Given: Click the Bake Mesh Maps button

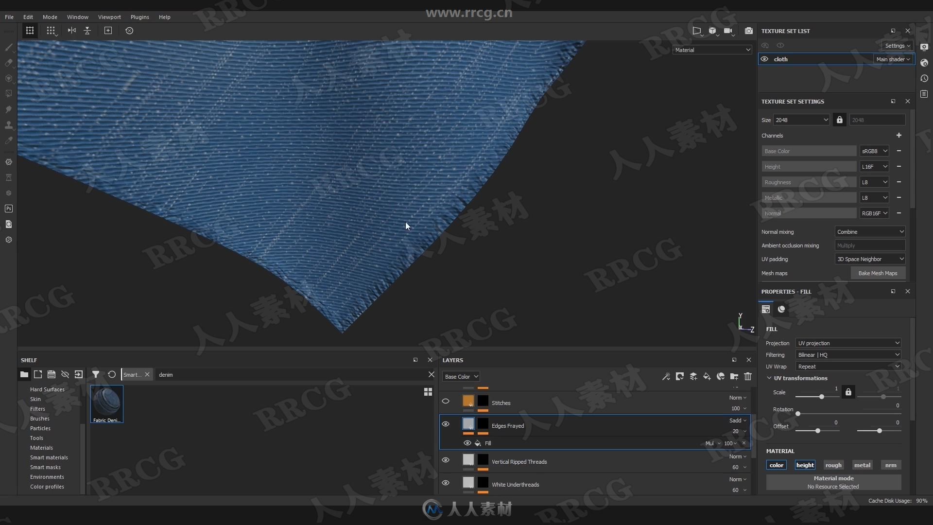Looking at the screenshot, I should pos(877,273).
